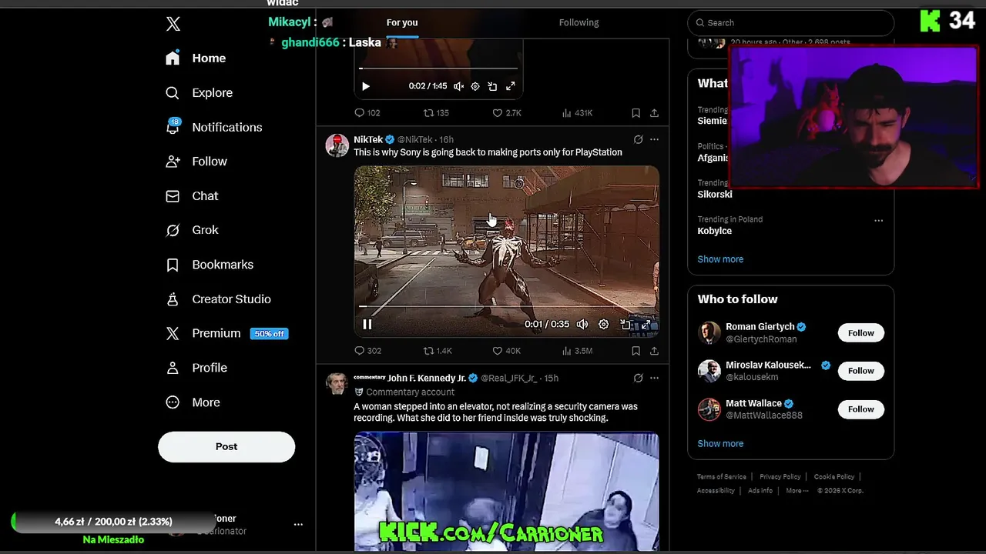
Task: Open NikTek display name link
Action: tap(368, 139)
